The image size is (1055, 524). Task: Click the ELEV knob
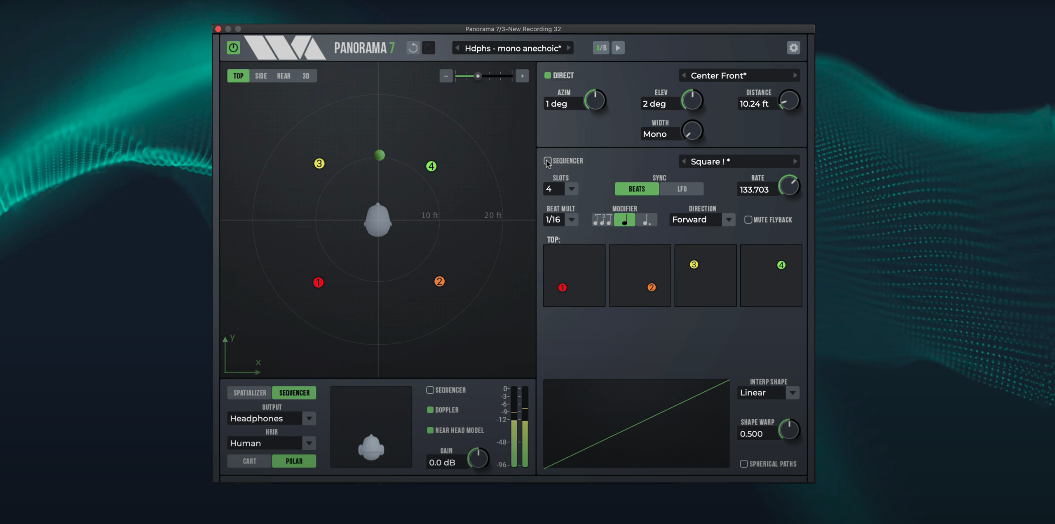click(692, 100)
